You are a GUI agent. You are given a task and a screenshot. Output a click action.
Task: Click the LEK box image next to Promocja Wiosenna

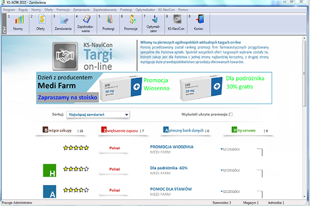[121, 88]
